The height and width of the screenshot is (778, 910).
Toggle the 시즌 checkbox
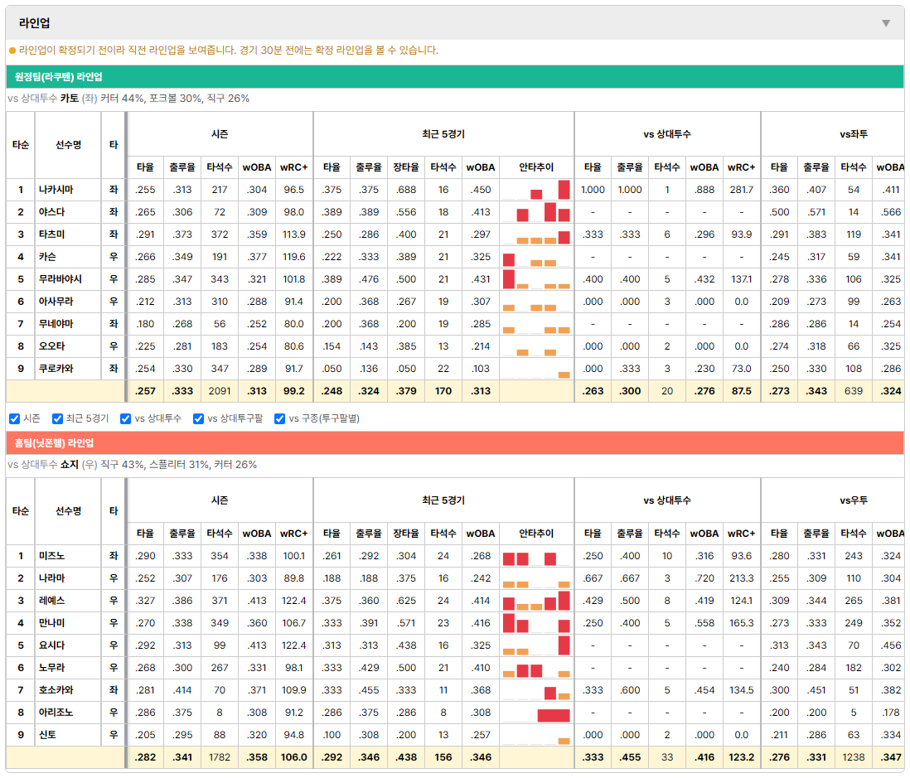(15, 419)
